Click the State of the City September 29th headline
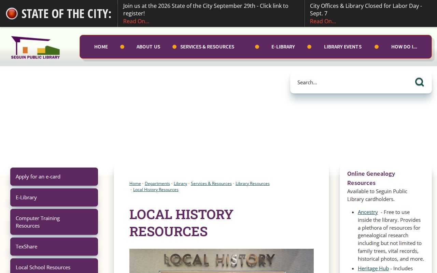The width and height of the screenshot is (437, 273). pos(206,10)
